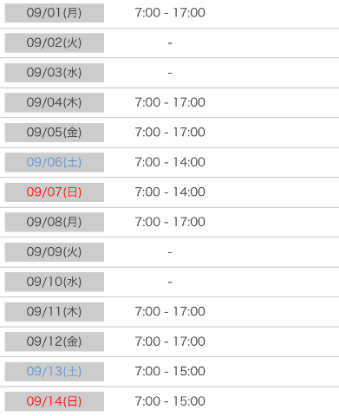The width and height of the screenshot is (339, 416).
Task: Click the blue 09/06(土) date label
Action: pos(54,162)
